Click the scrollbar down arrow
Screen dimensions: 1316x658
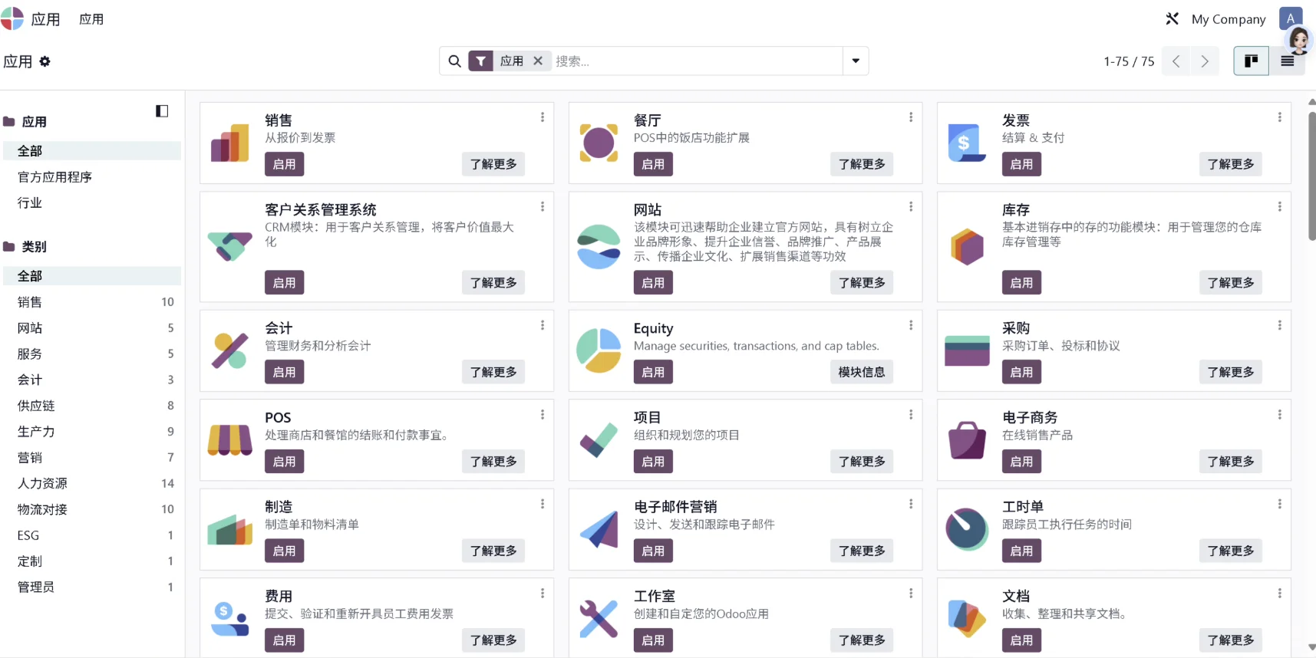click(1311, 647)
